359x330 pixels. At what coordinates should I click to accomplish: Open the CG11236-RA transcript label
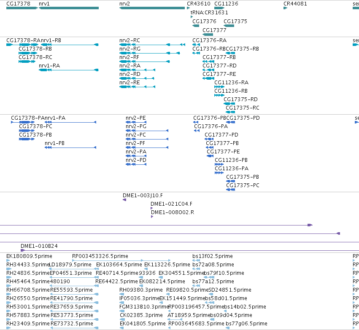point(231,83)
